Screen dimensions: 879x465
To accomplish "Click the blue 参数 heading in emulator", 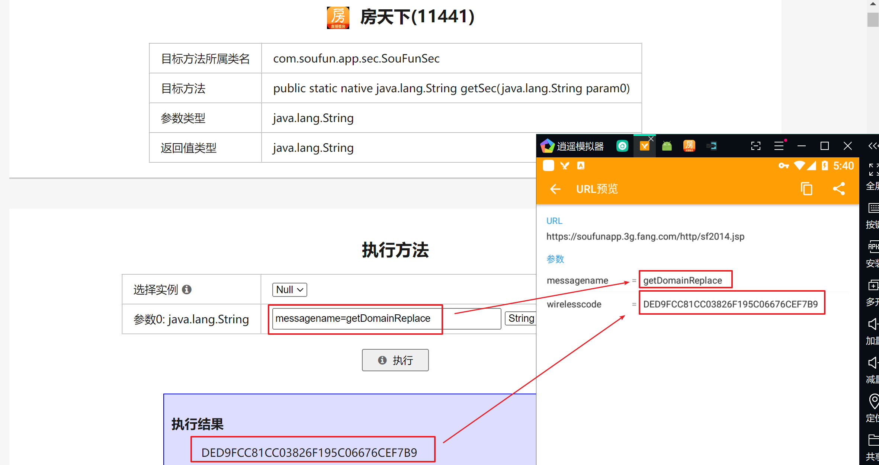I will (555, 259).
